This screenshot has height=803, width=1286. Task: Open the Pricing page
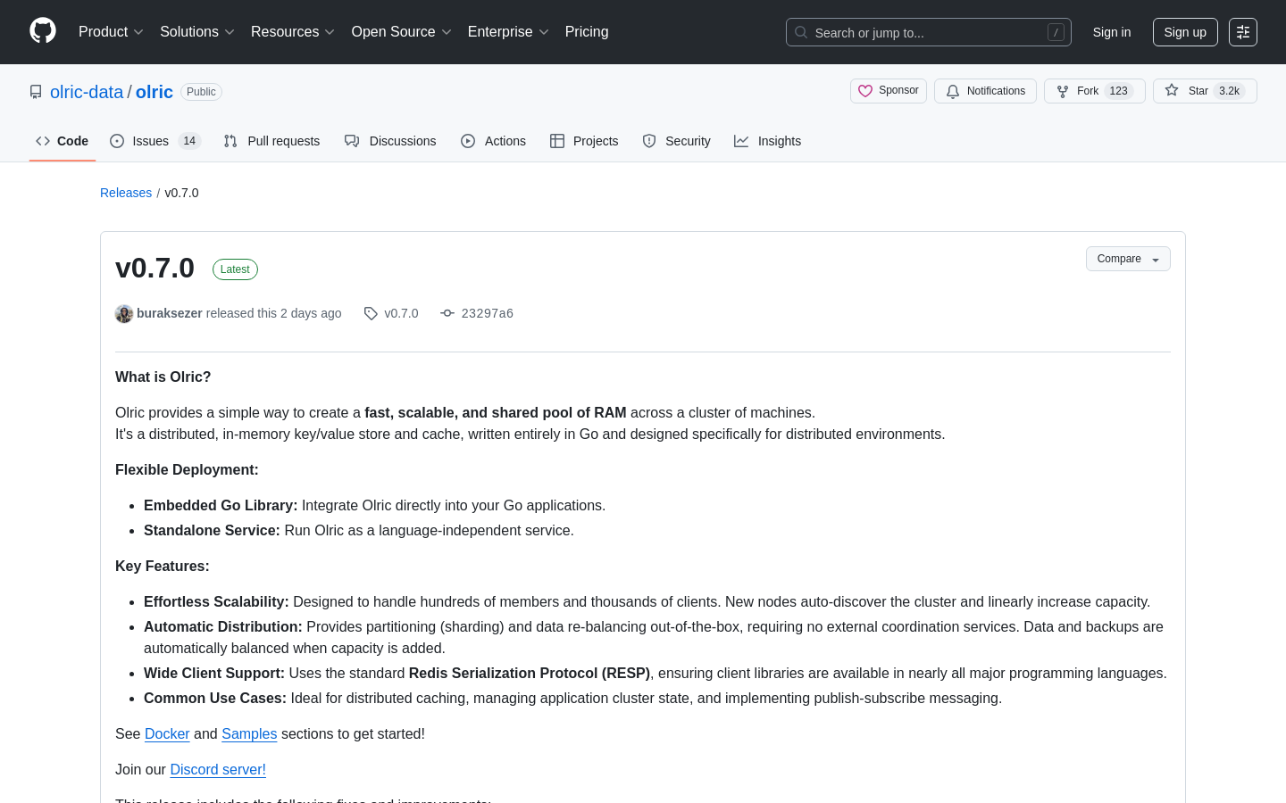click(x=587, y=32)
